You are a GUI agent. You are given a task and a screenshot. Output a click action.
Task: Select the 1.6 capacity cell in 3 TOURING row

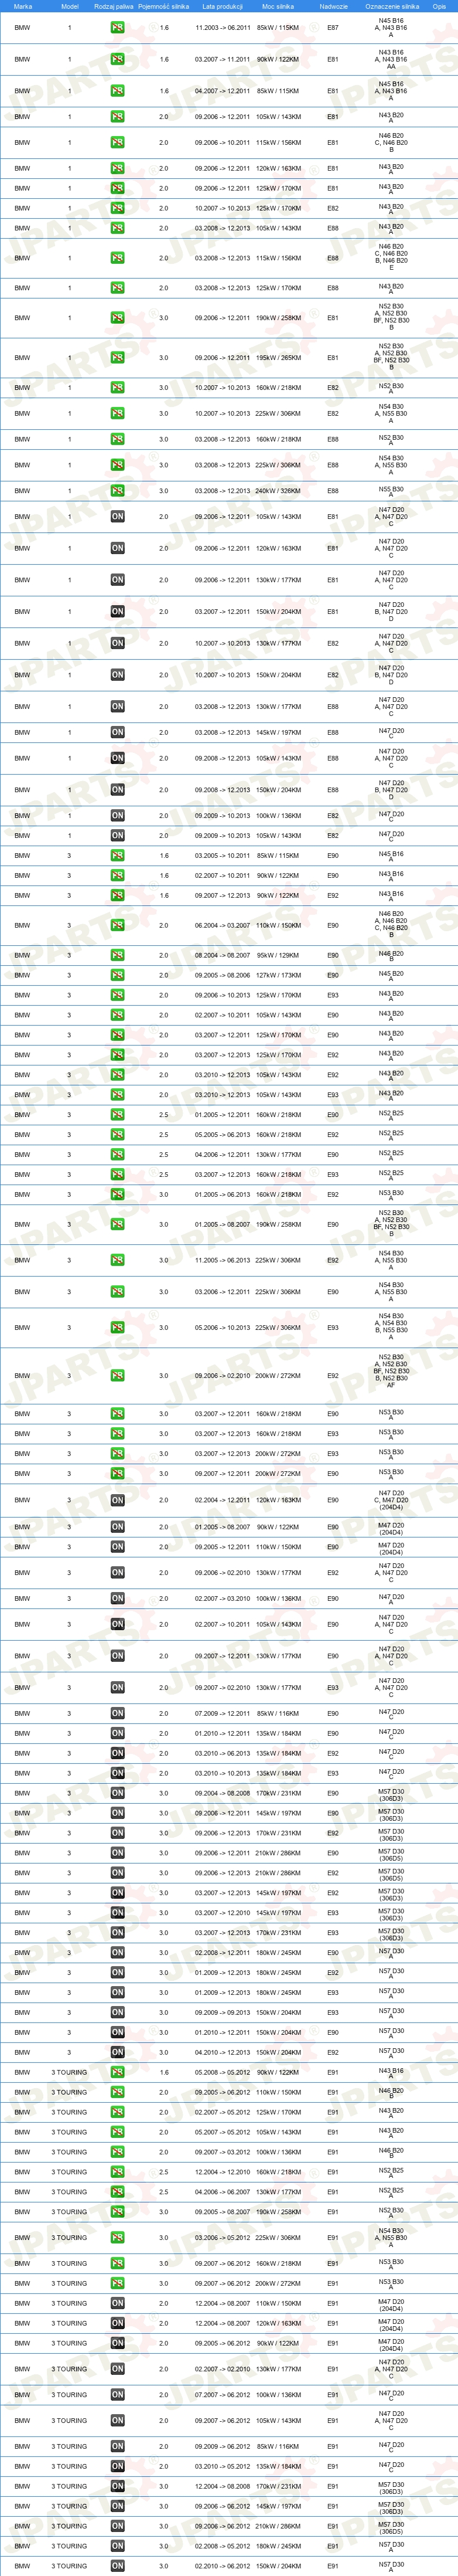[x=163, y=2073]
